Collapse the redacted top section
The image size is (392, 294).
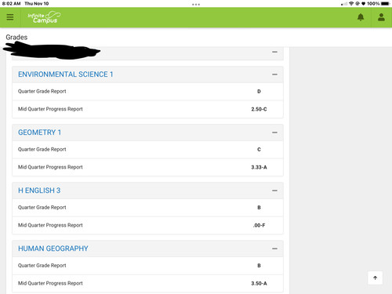[274, 52]
